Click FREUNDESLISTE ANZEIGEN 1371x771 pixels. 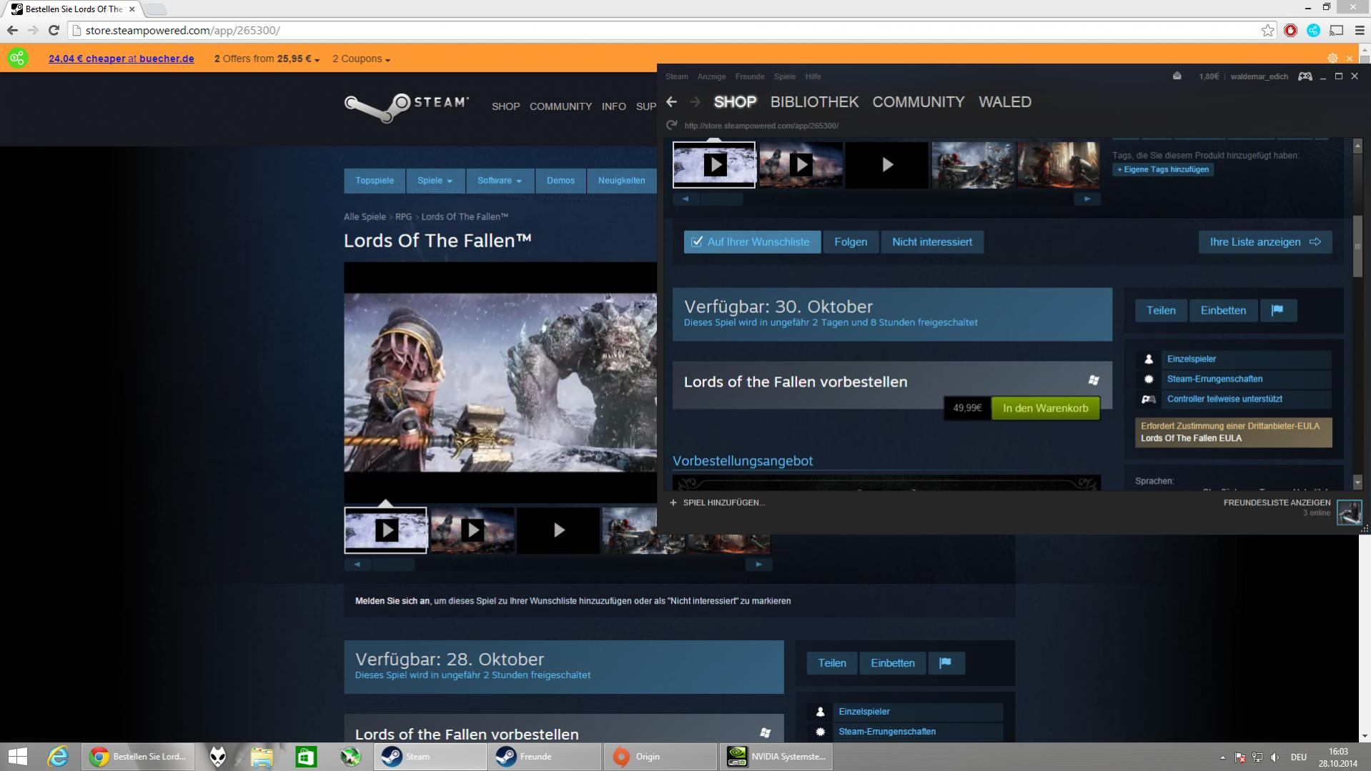click(x=1277, y=503)
